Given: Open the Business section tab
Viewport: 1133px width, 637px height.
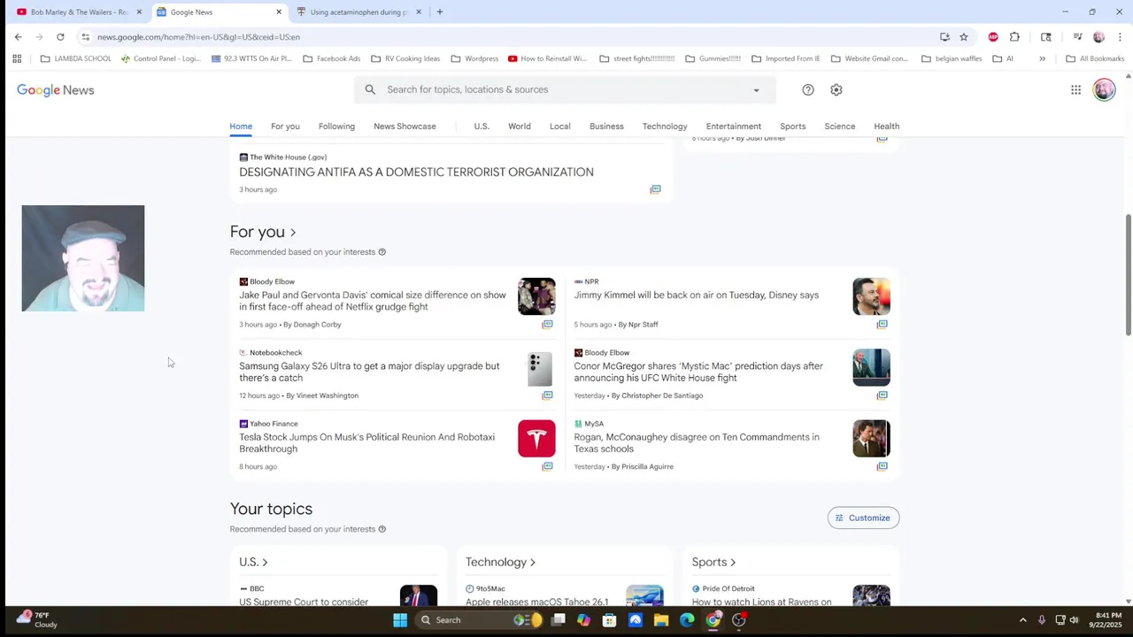Looking at the screenshot, I should point(606,127).
